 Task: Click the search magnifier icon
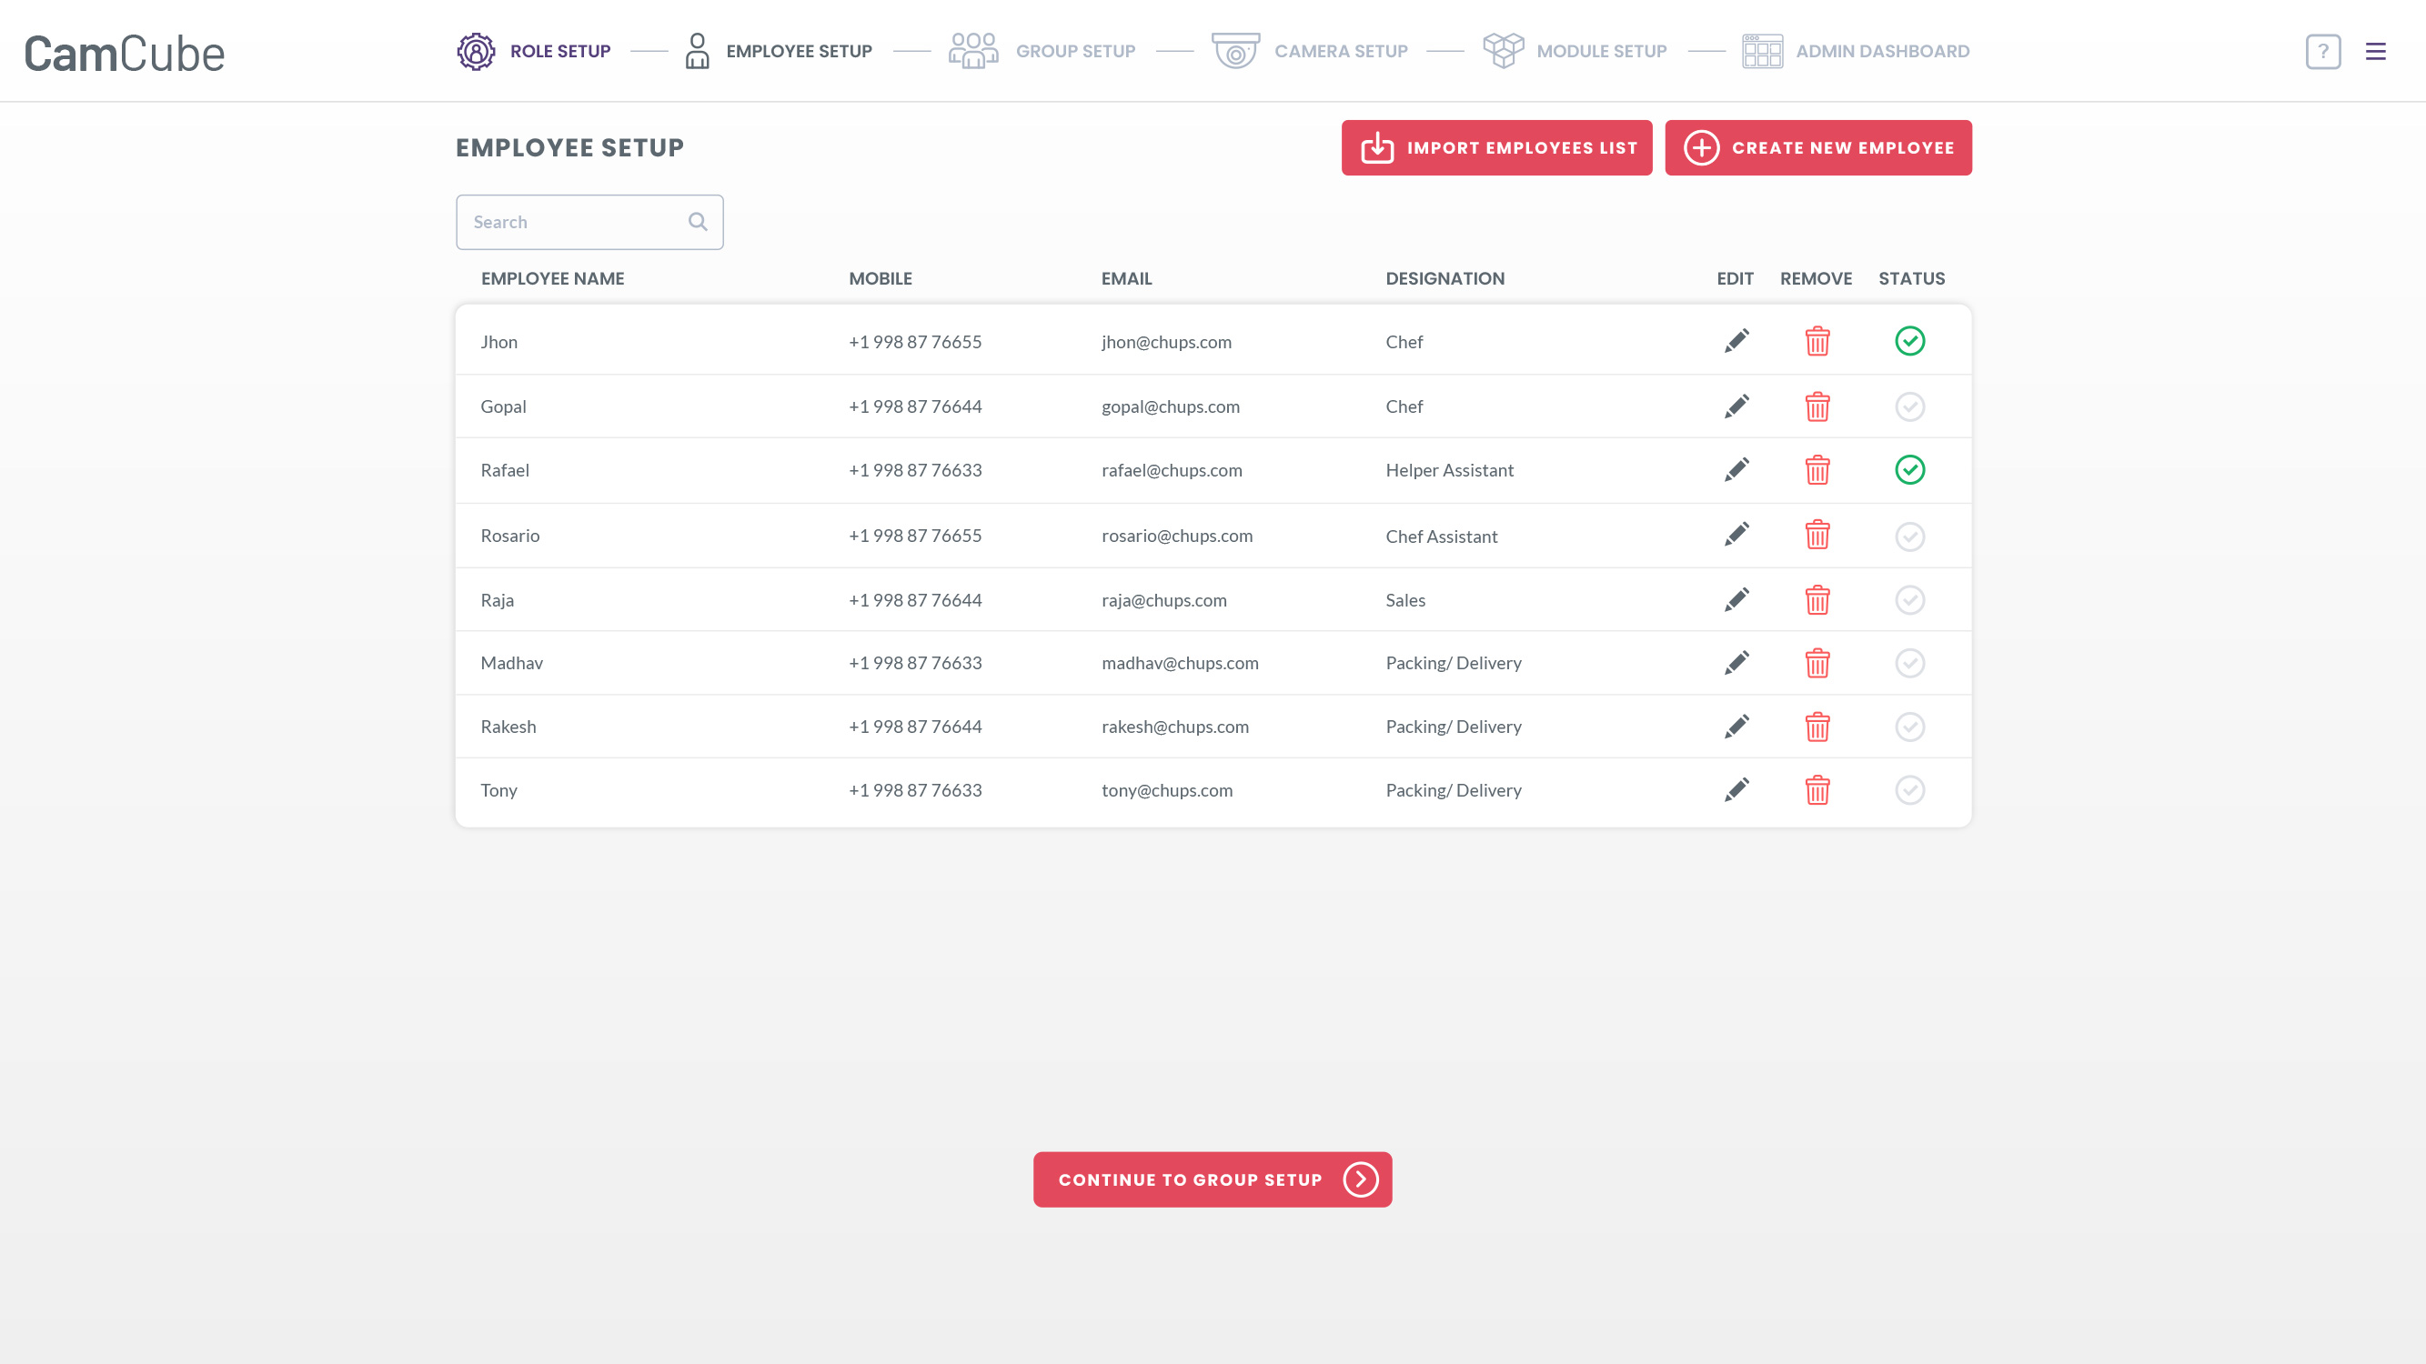pos(697,222)
